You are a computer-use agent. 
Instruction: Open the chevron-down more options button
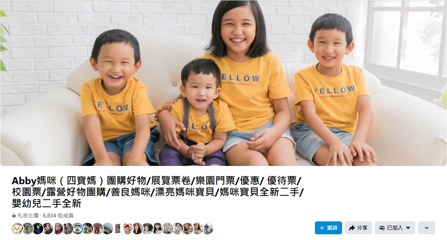coord(427,228)
